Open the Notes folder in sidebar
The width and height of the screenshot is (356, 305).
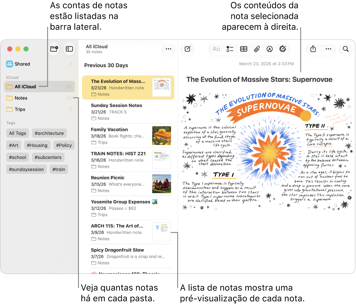(x=39, y=98)
